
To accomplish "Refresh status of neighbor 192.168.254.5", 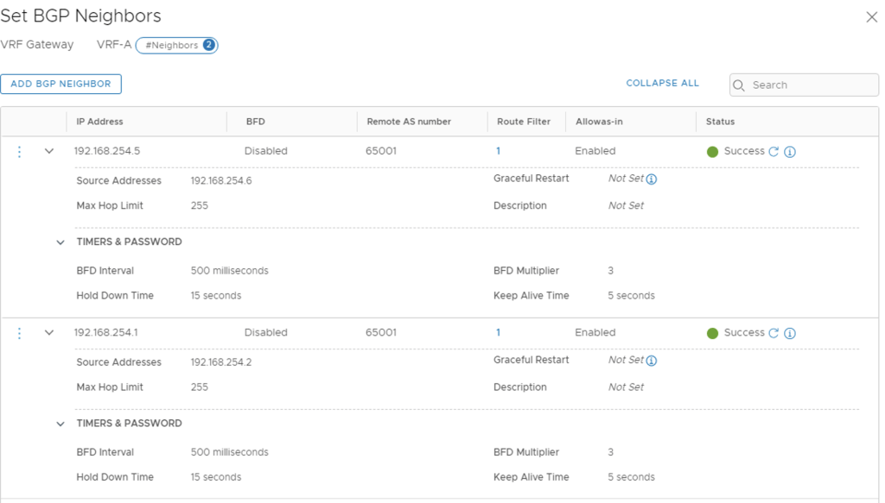I will [x=774, y=152].
